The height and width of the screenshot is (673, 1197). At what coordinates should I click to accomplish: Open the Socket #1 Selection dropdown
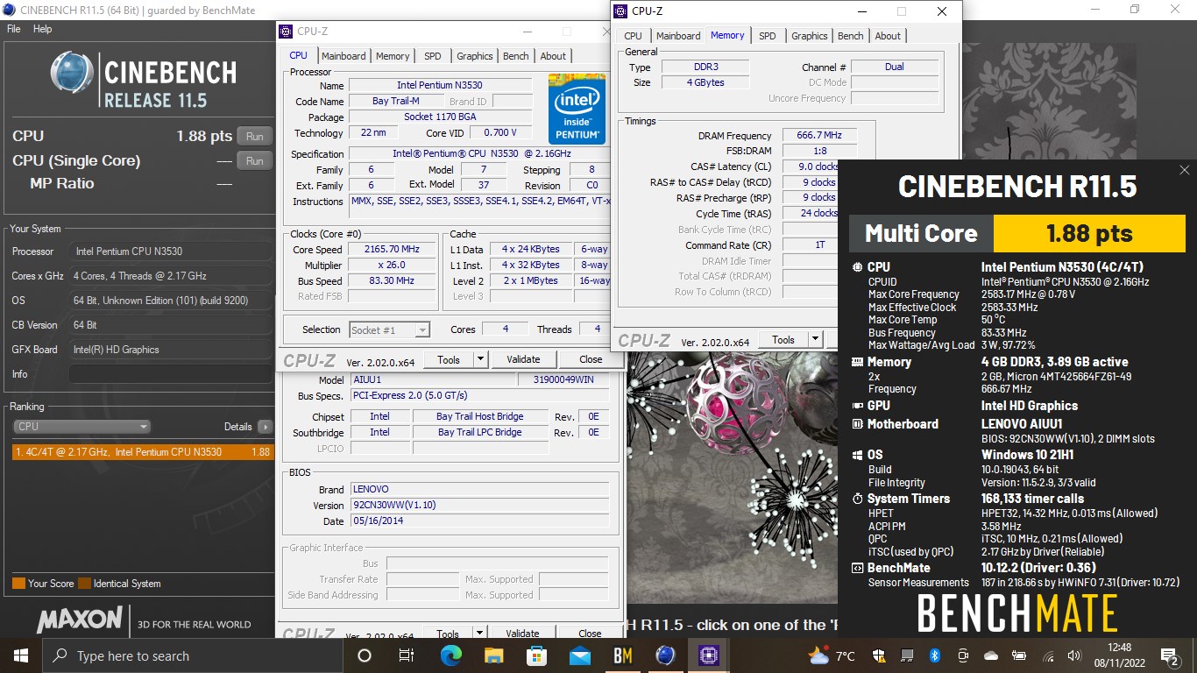[389, 330]
